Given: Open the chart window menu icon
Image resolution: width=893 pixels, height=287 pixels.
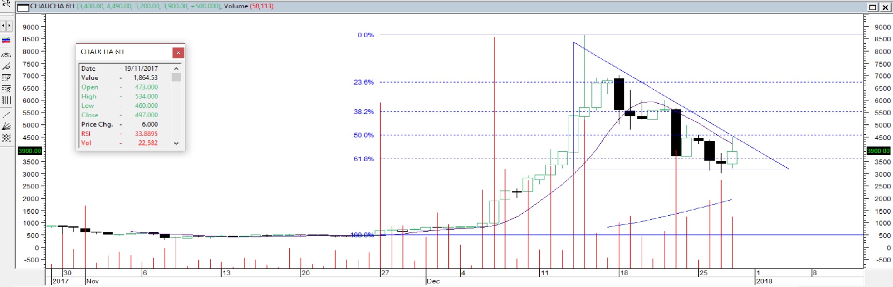Looking at the screenshot, I should (23, 7).
